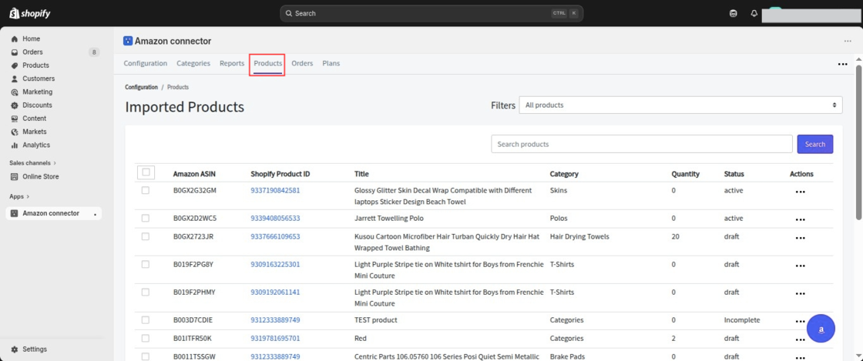Click the Online Store sales channel
The width and height of the screenshot is (863, 361).
click(x=40, y=176)
